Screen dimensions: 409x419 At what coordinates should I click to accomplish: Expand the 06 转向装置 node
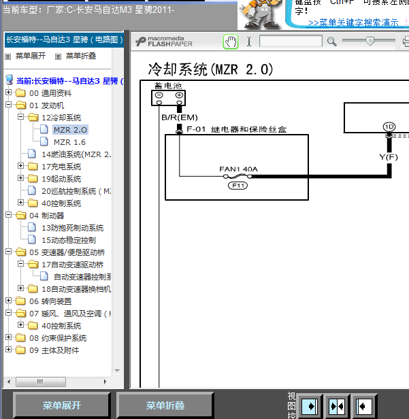[9, 301]
